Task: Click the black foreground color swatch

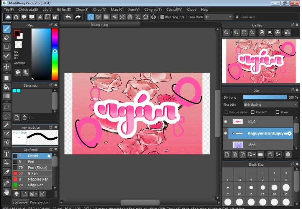Action: coord(17,33)
